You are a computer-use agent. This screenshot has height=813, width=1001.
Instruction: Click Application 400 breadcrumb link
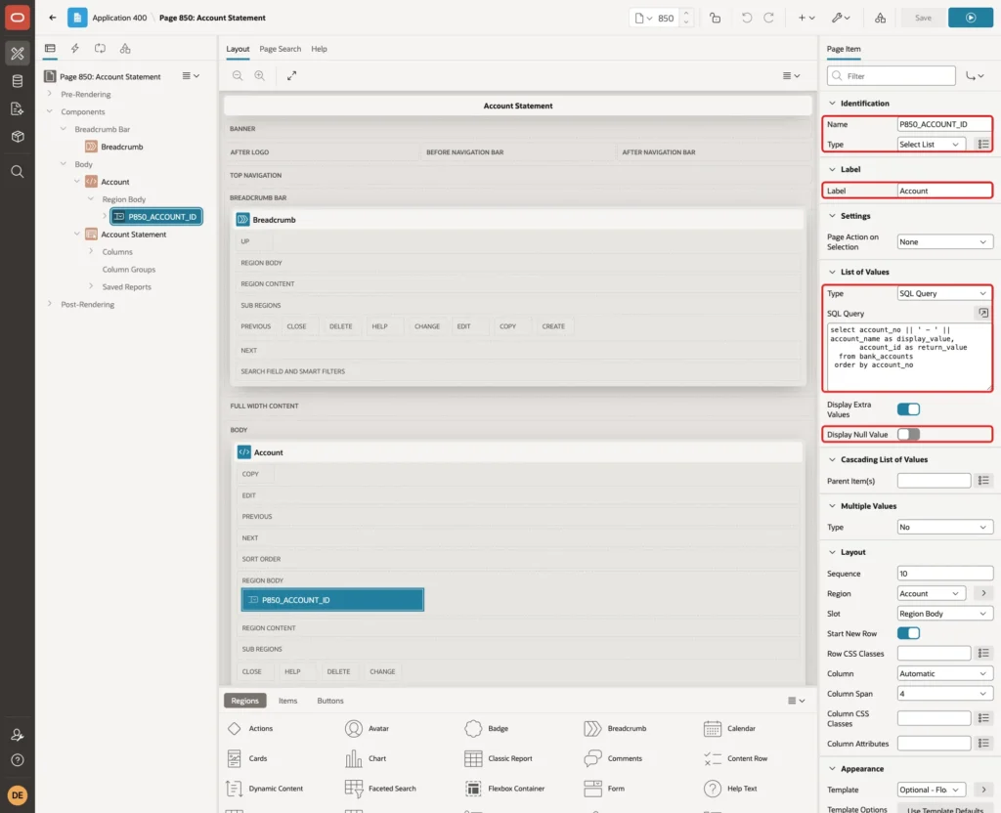tap(119, 18)
